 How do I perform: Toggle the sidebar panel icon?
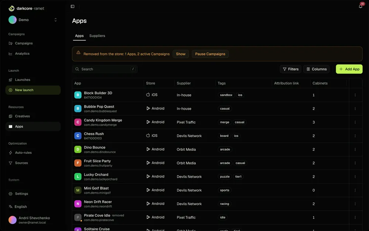click(72, 6)
